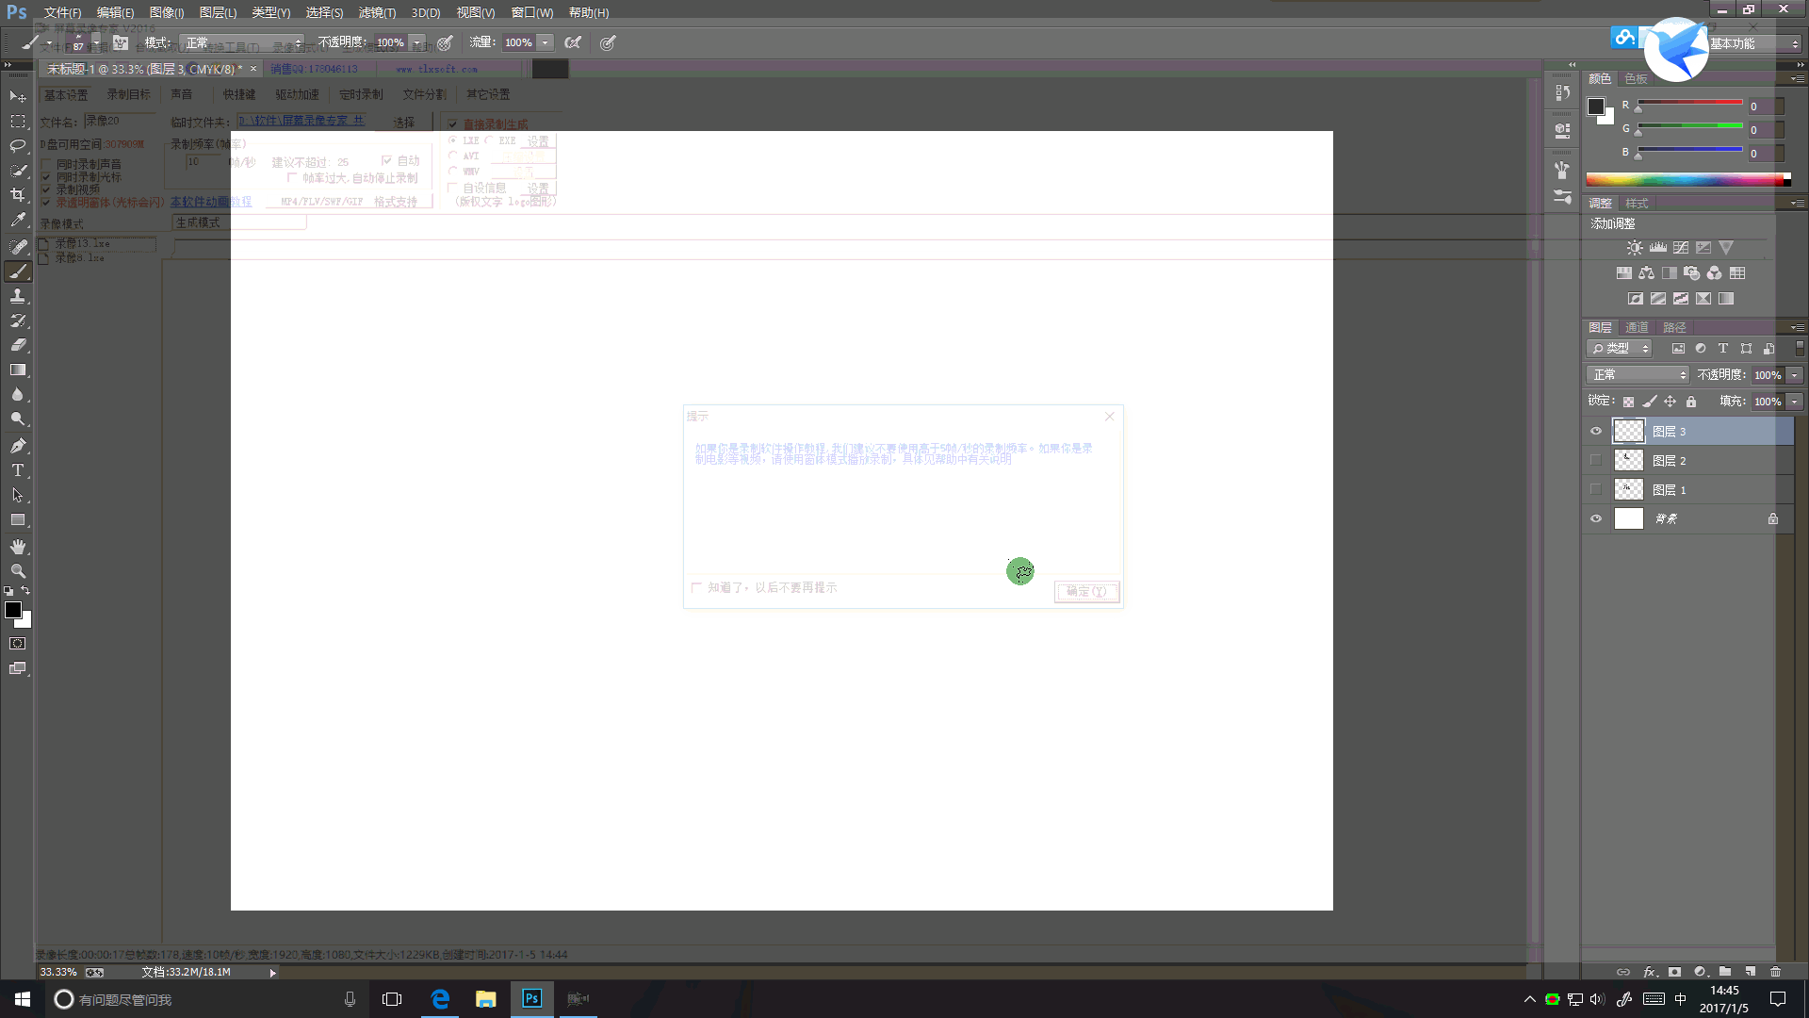Screen dimensions: 1809x1018
Task: Open the History panel icon
Action: pos(1563,92)
